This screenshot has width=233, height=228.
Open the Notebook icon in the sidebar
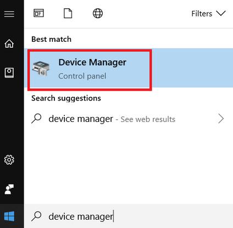(x=9, y=73)
